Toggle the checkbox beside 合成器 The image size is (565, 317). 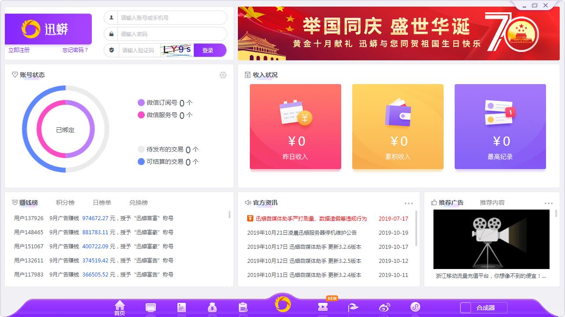click(x=466, y=308)
